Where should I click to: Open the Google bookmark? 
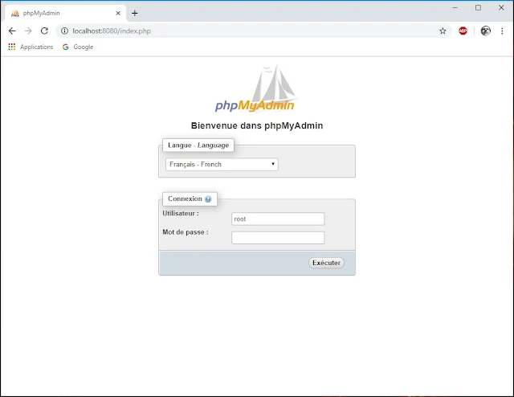tap(78, 47)
